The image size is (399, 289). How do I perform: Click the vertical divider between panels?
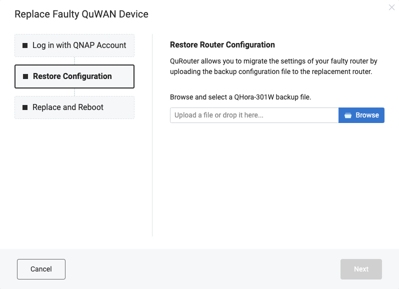click(152, 135)
